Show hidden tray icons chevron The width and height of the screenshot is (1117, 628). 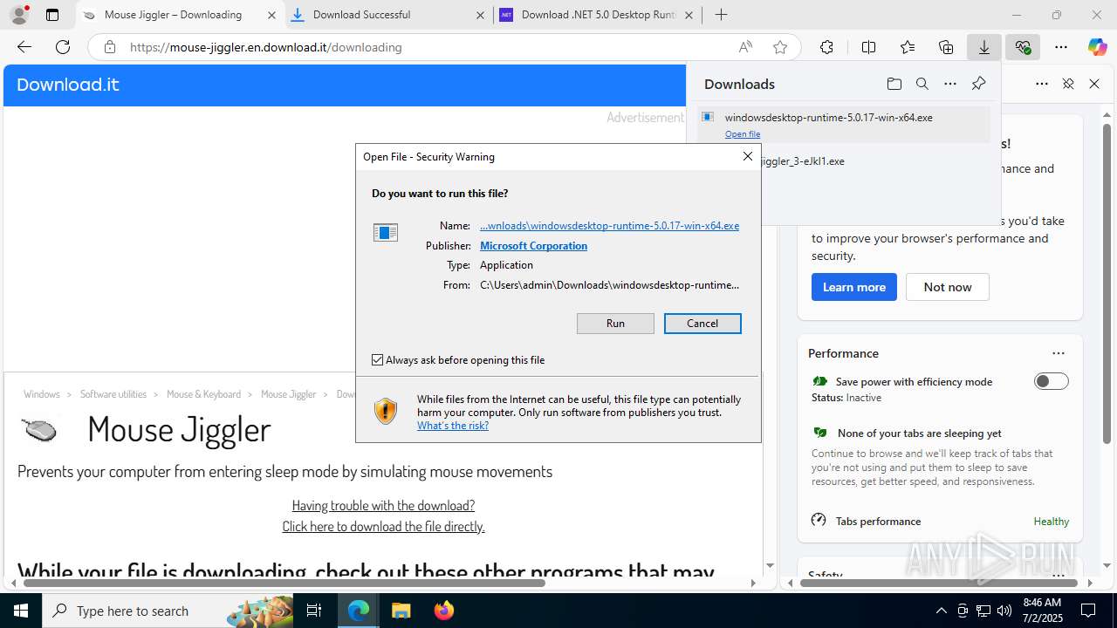point(941,611)
